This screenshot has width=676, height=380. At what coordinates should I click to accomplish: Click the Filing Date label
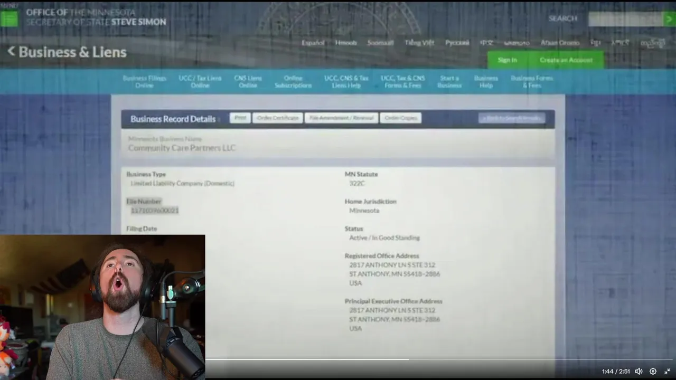tap(142, 229)
